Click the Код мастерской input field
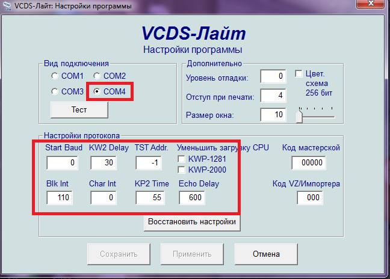The width and height of the screenshot is (390, 279). pyautogui.click(x=308, y=163)
